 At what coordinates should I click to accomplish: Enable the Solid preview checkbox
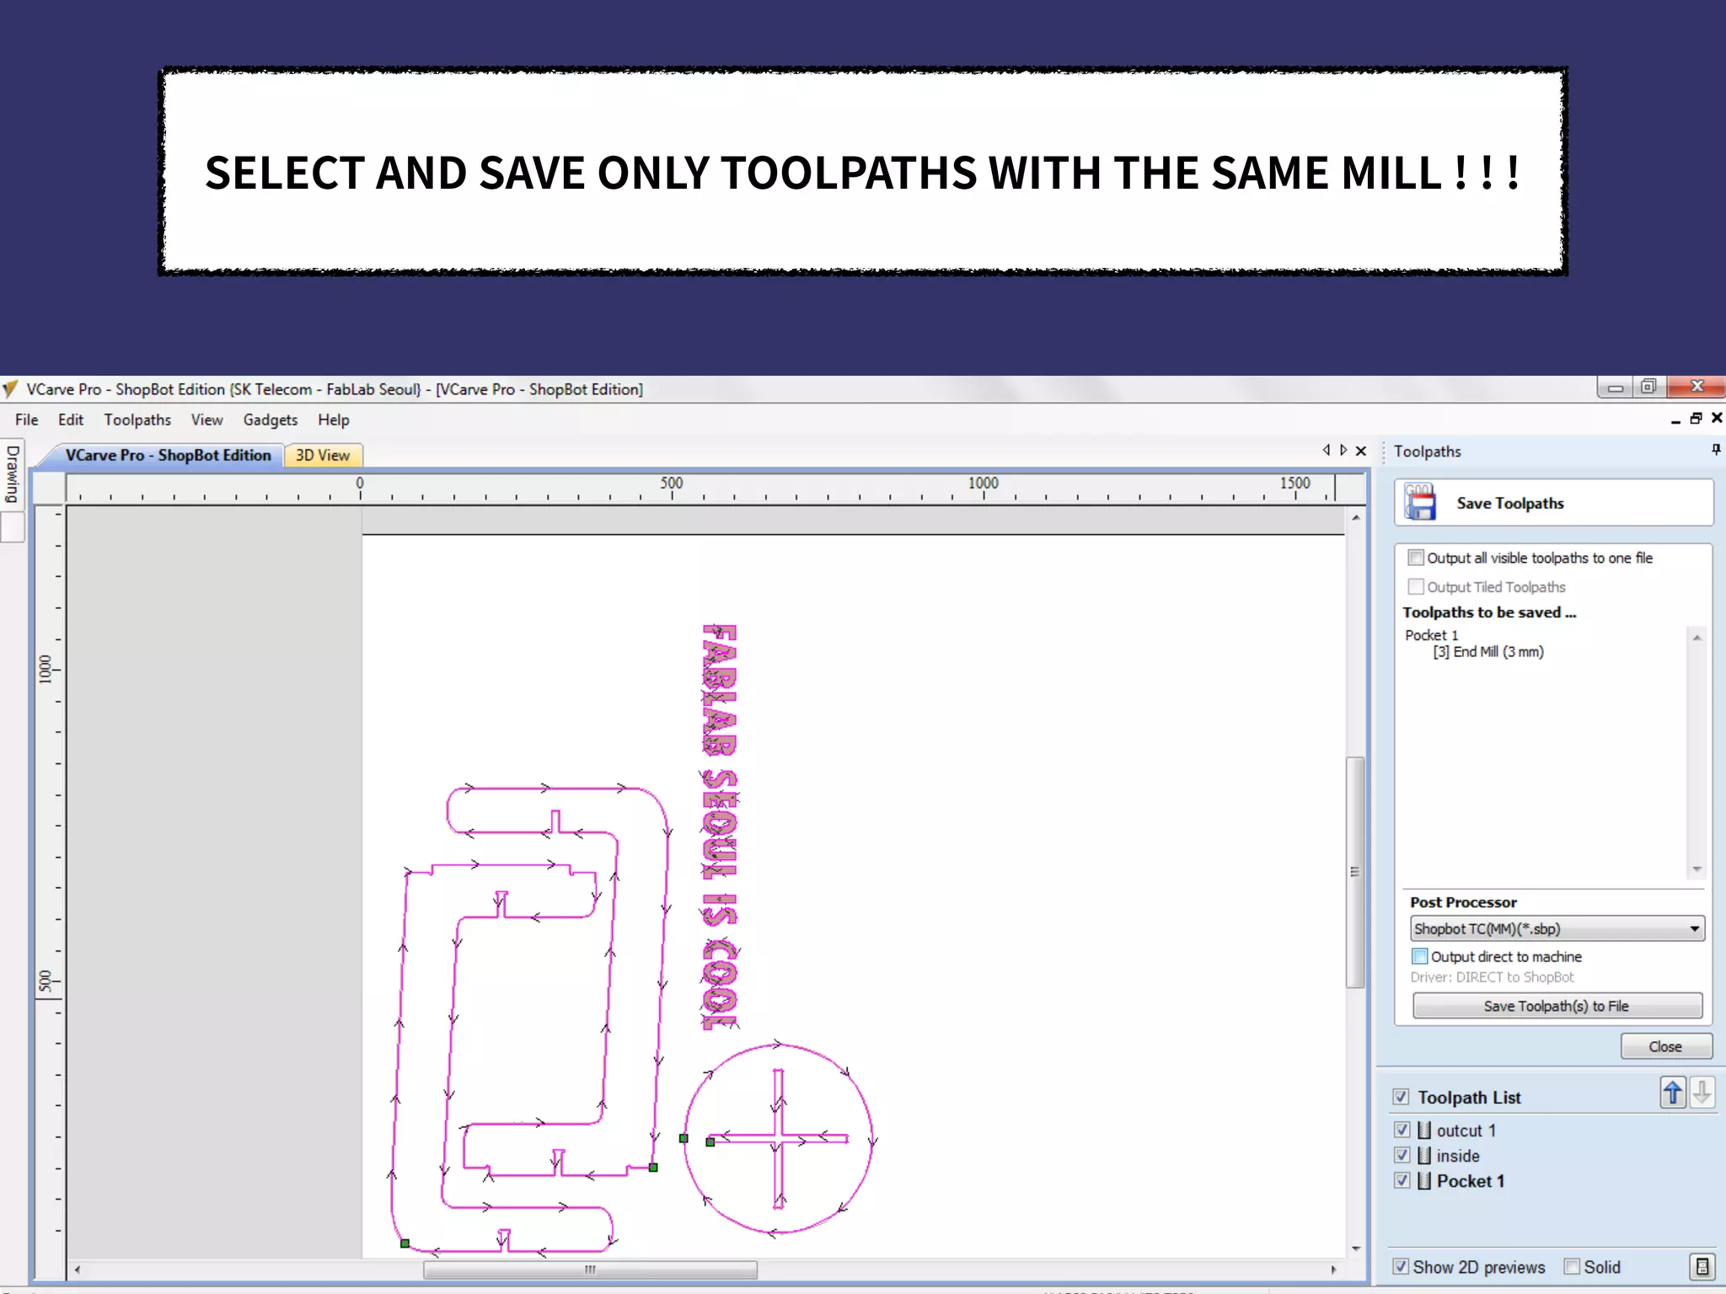click(x=1572, y=1267)
